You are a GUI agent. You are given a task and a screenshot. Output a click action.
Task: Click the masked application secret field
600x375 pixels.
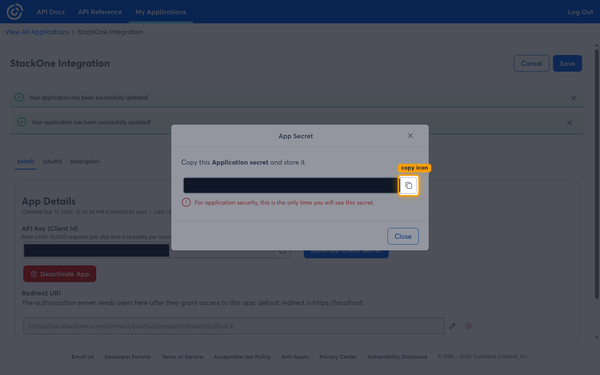coord(291,185)
